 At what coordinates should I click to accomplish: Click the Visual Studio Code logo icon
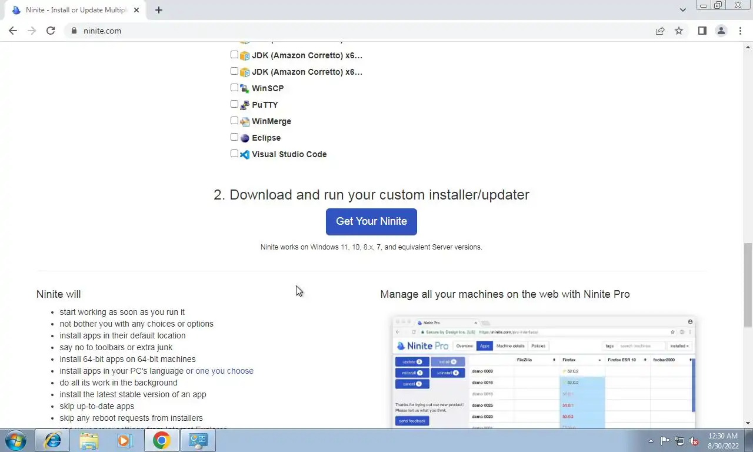pyautogui.click(x=245, y=154)
